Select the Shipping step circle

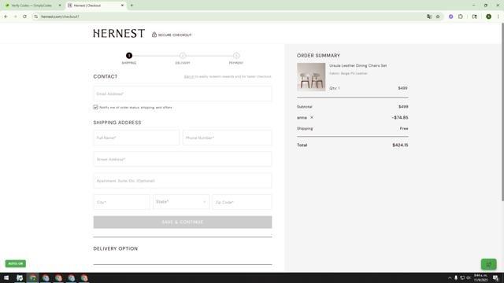pyautogui.click(x=129, y=56)
